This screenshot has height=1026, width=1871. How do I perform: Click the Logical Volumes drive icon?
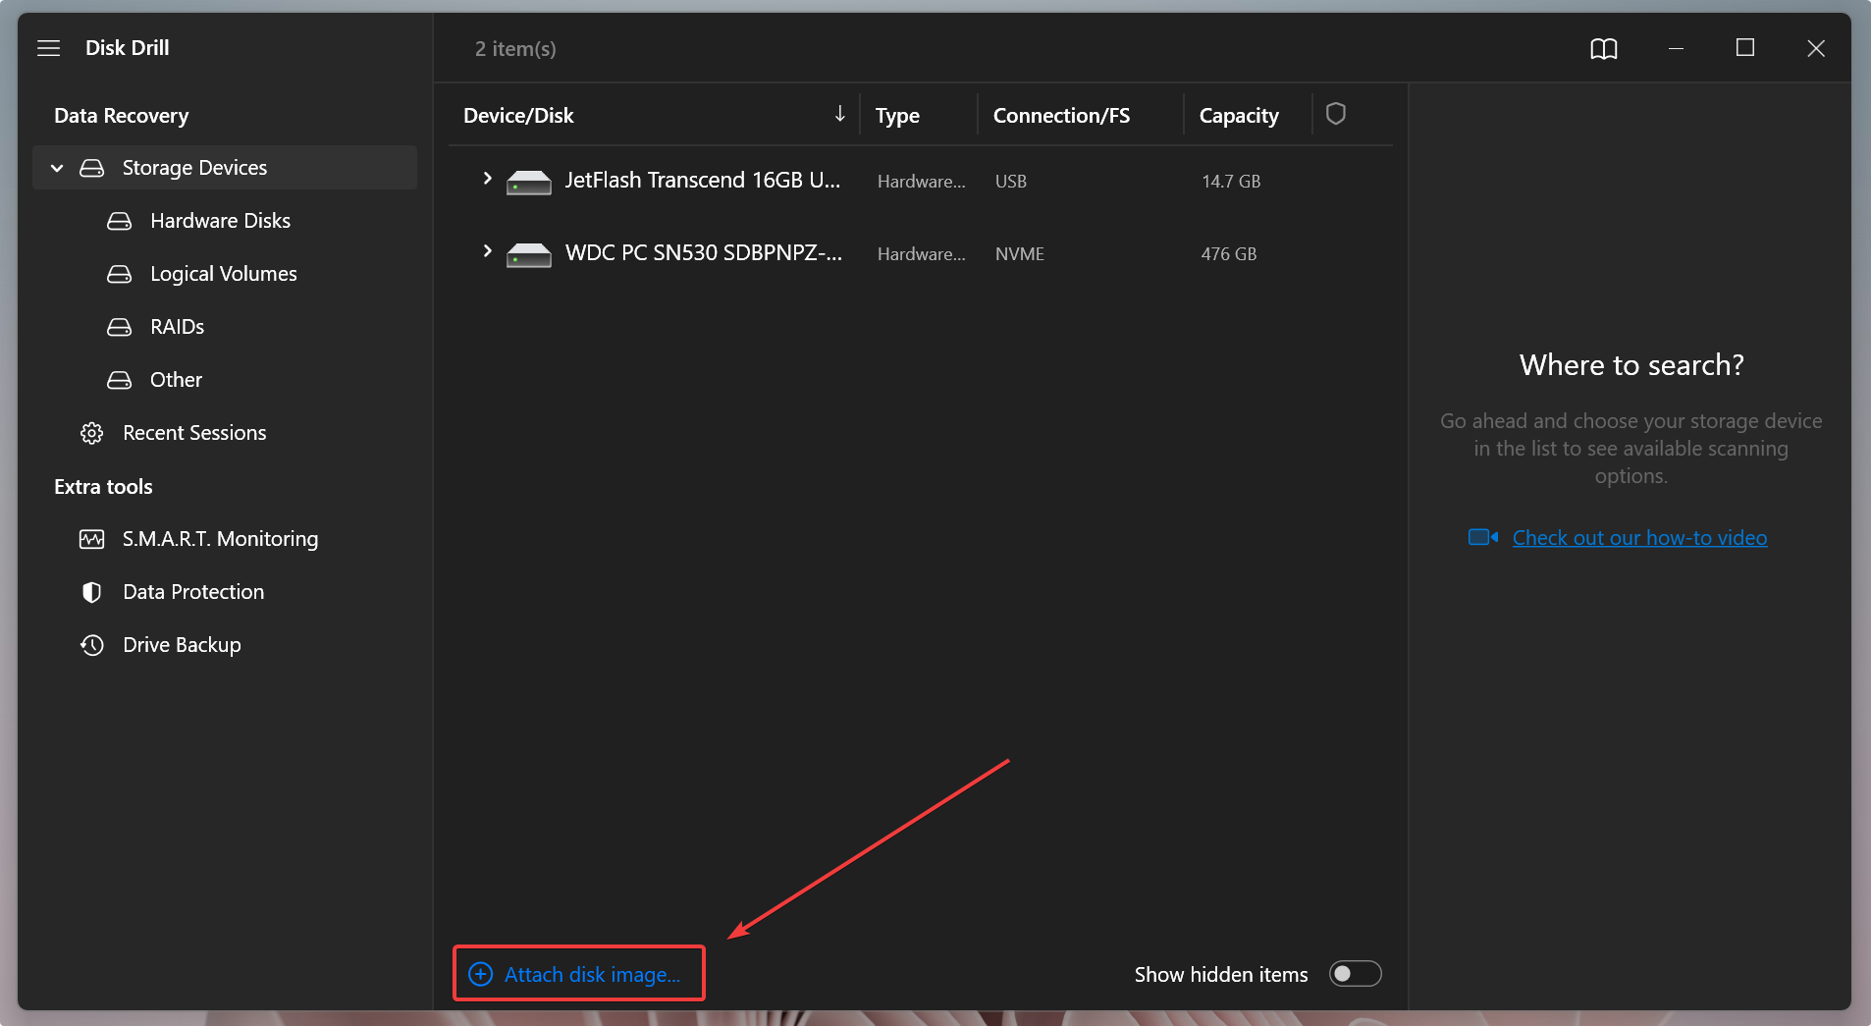click(x=119, y=274)
